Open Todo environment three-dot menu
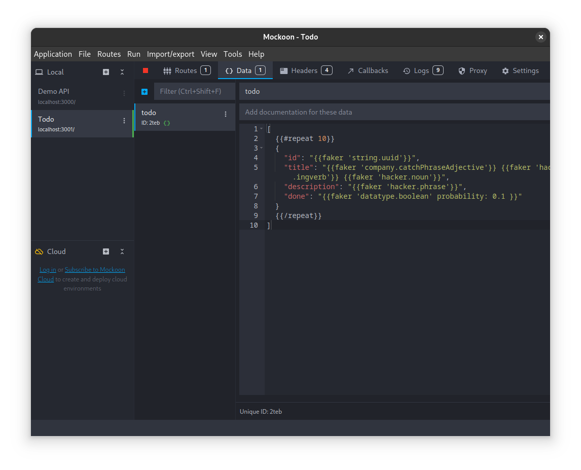581x470 pixels. pyautogui.click(x=124, y=121)
